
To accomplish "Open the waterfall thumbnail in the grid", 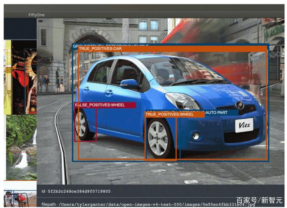I will pos(21,147).
